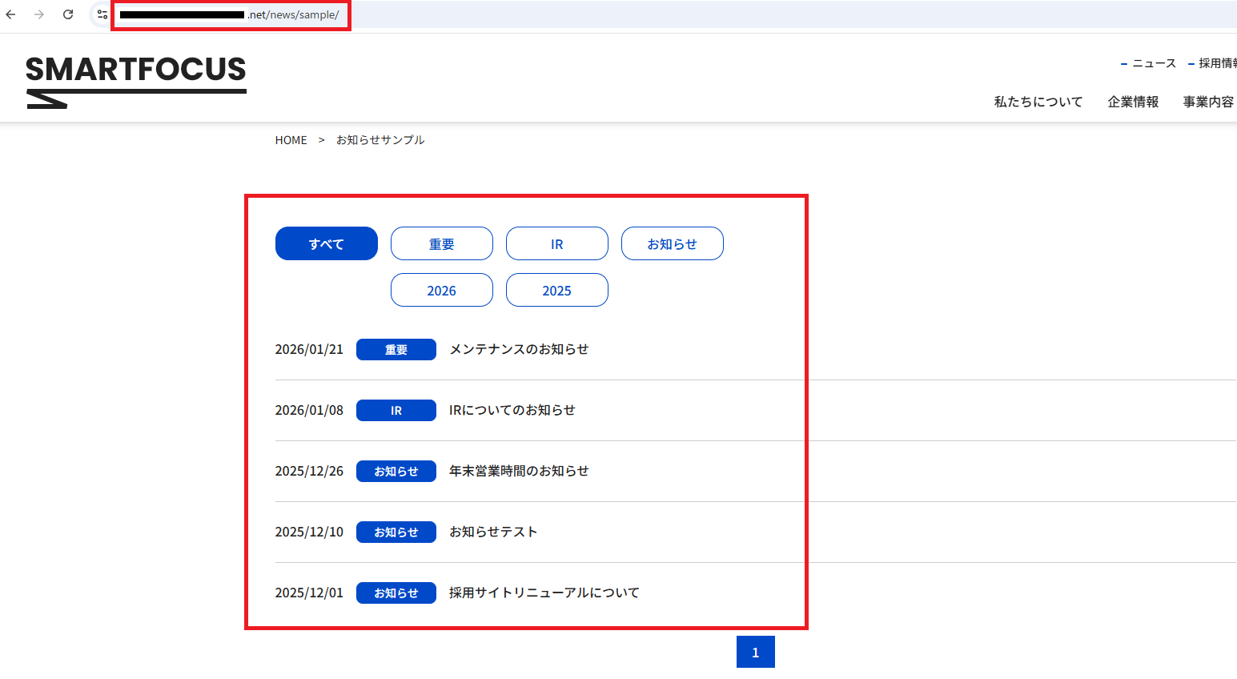Toggle the 2026 year filter
The height and width of the screenshot is (679, 1237).
coord(441,289)
